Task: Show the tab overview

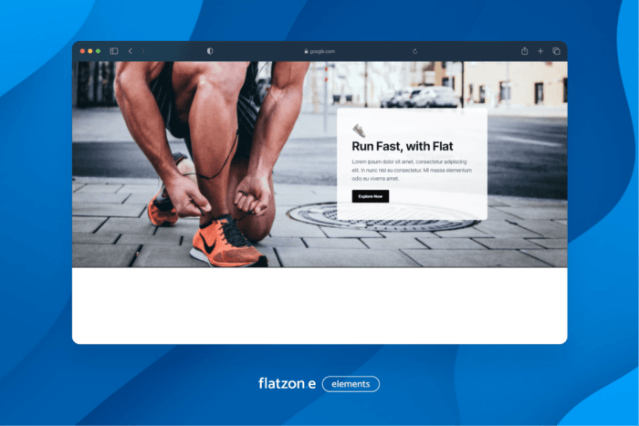Action: (556, 51)
